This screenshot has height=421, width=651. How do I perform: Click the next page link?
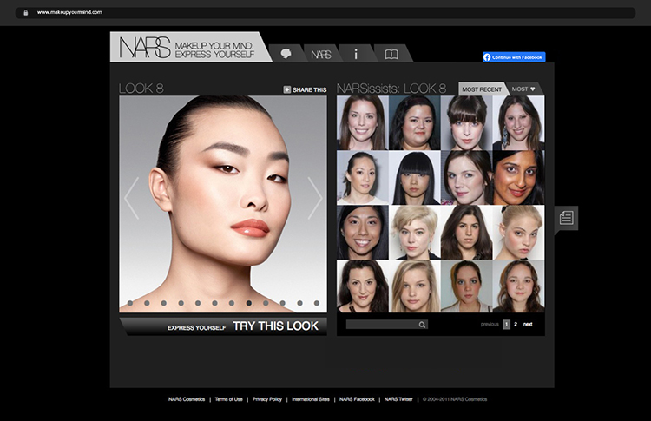point(528,324)
